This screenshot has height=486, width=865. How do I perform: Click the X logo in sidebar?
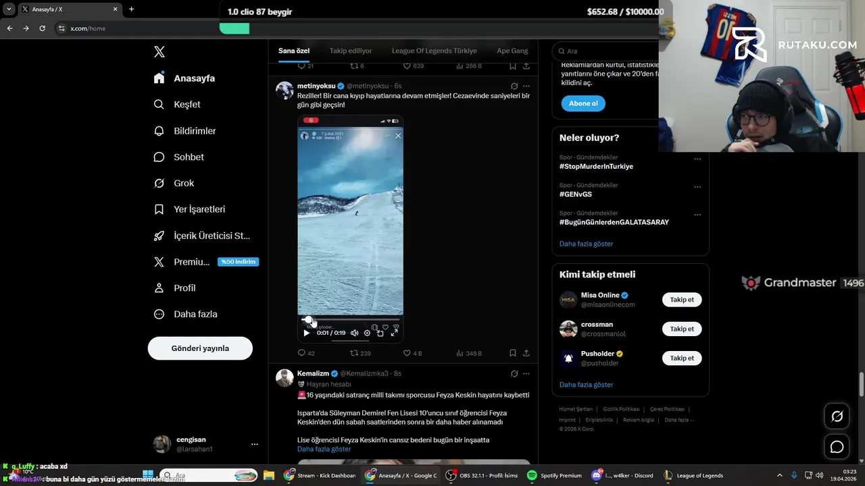[159, 52]
